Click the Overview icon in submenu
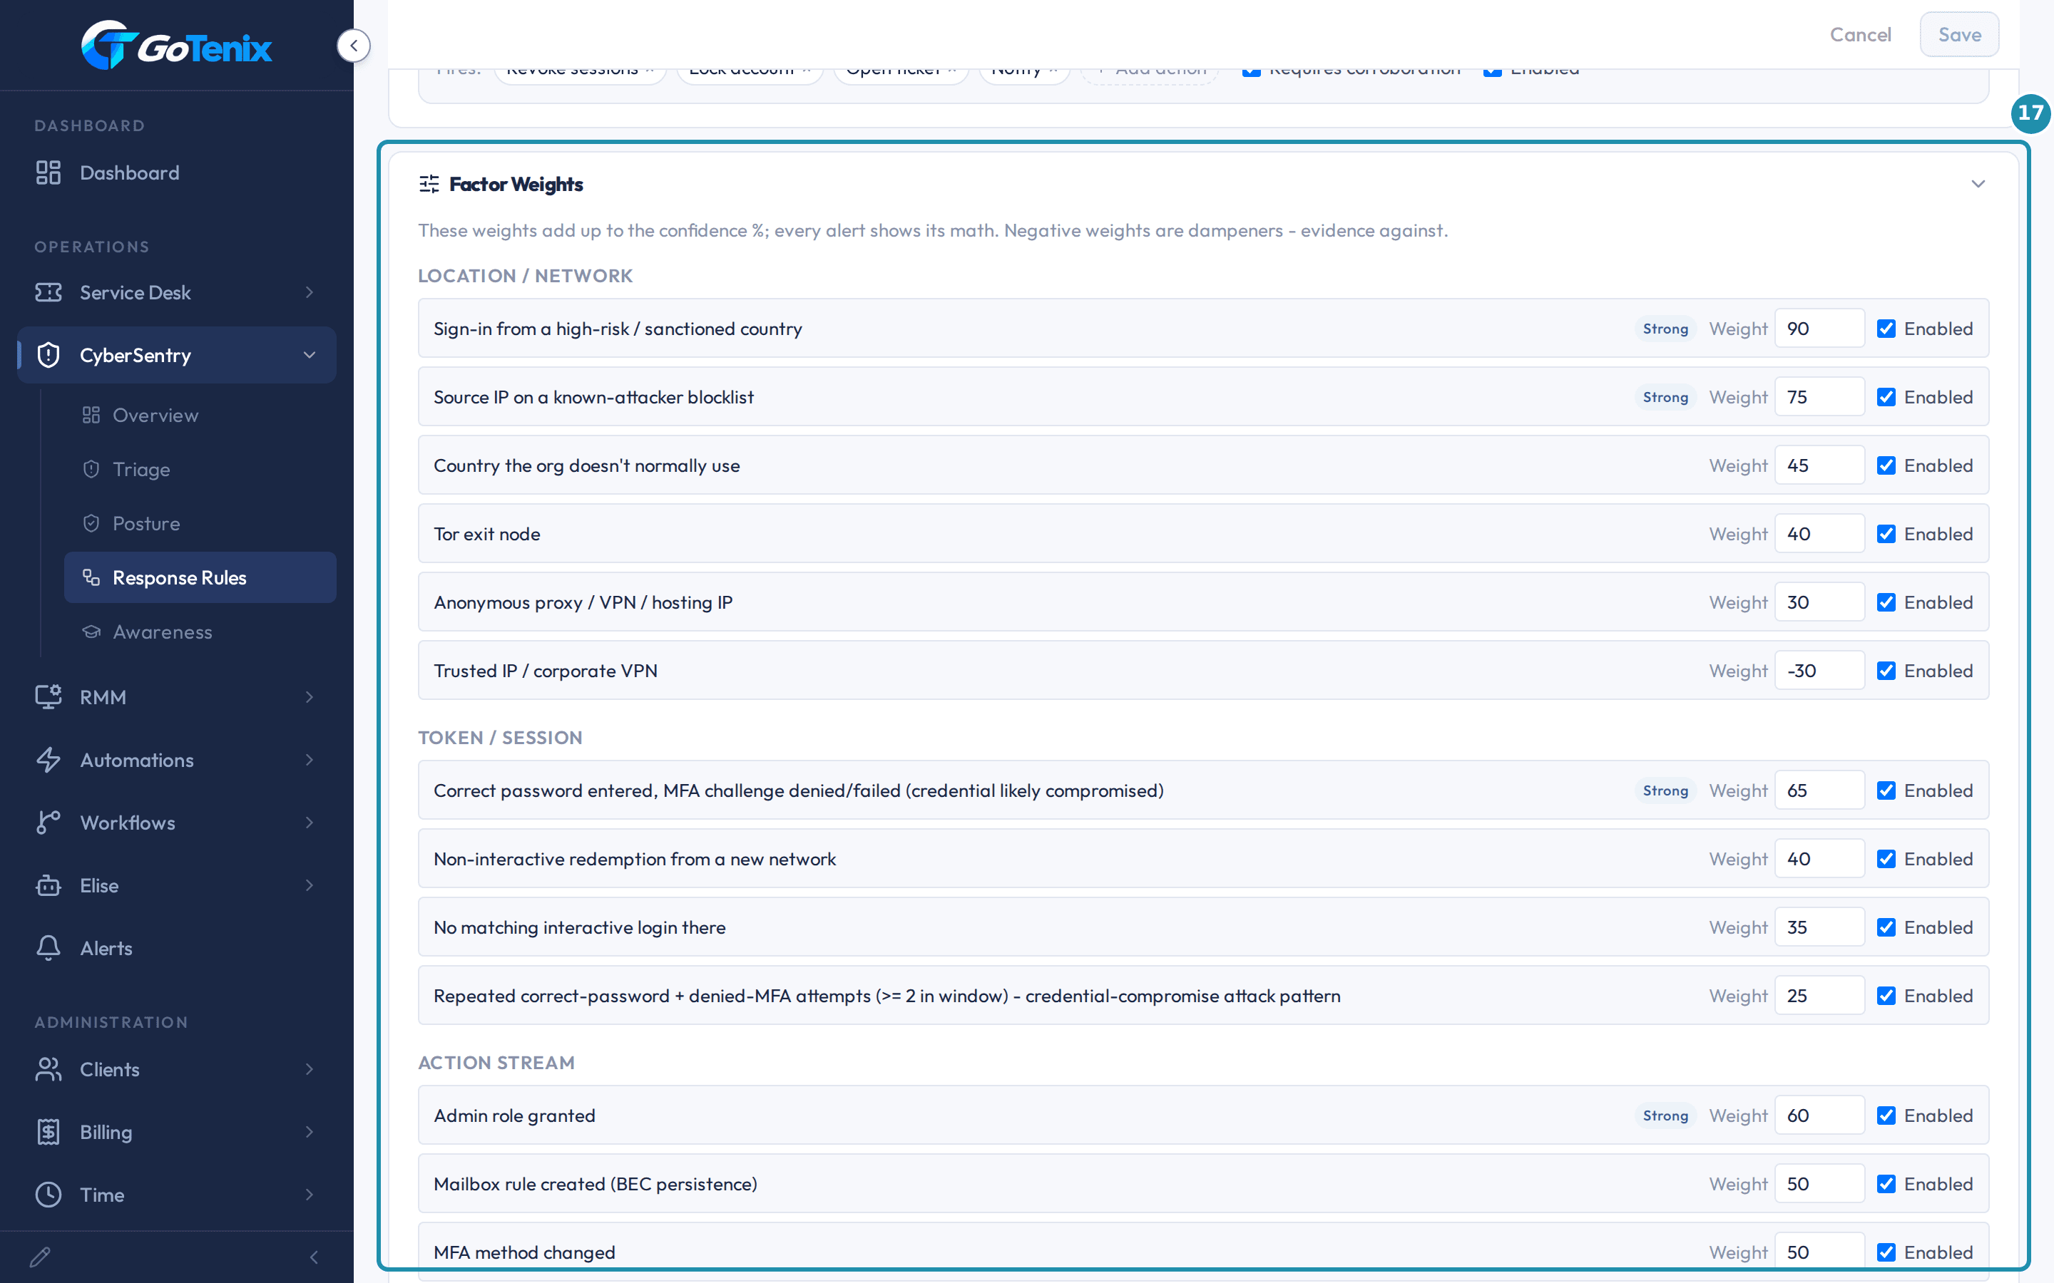Viewport: 2054px width, 1283px height. click(92, 416)
